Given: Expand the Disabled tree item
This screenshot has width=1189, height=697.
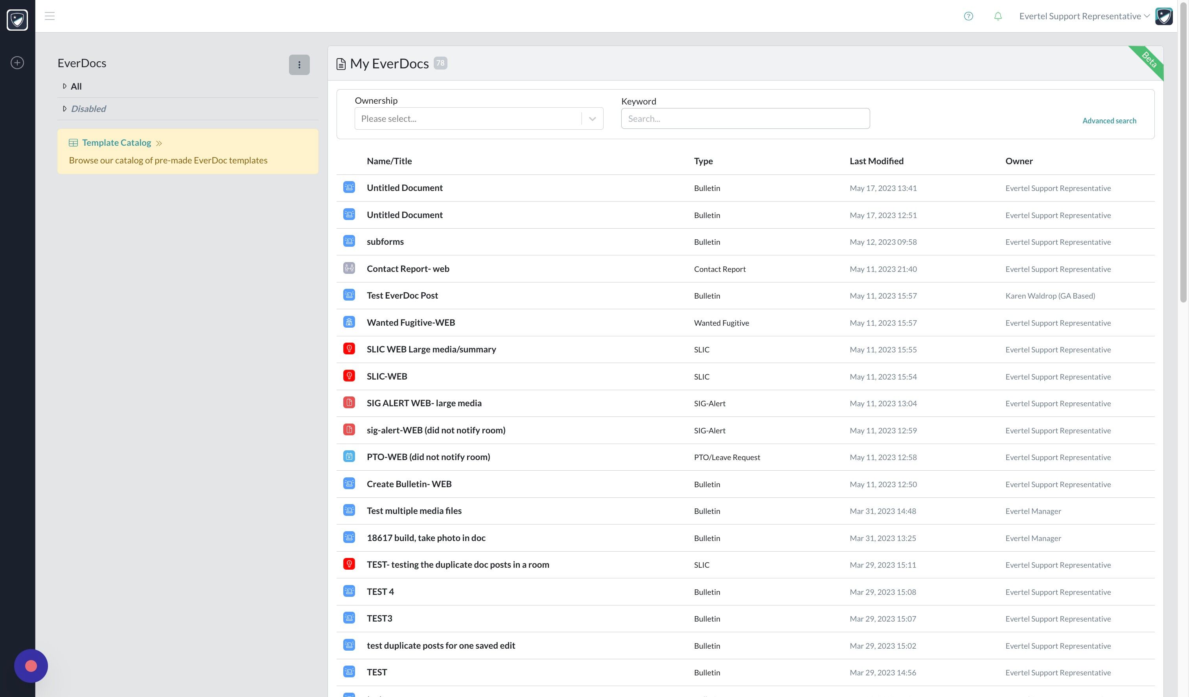Looking at the screenshot, I should (64, 109).
